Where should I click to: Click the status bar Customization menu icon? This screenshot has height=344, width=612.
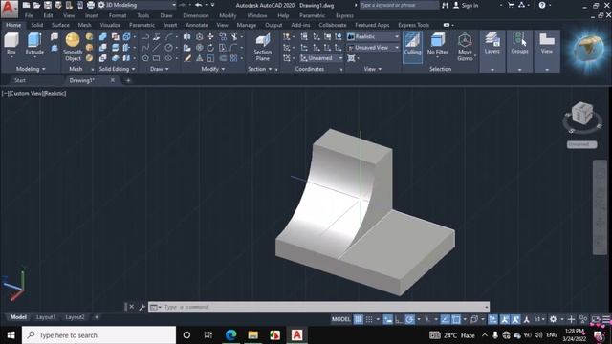click(x=606, y=319)
